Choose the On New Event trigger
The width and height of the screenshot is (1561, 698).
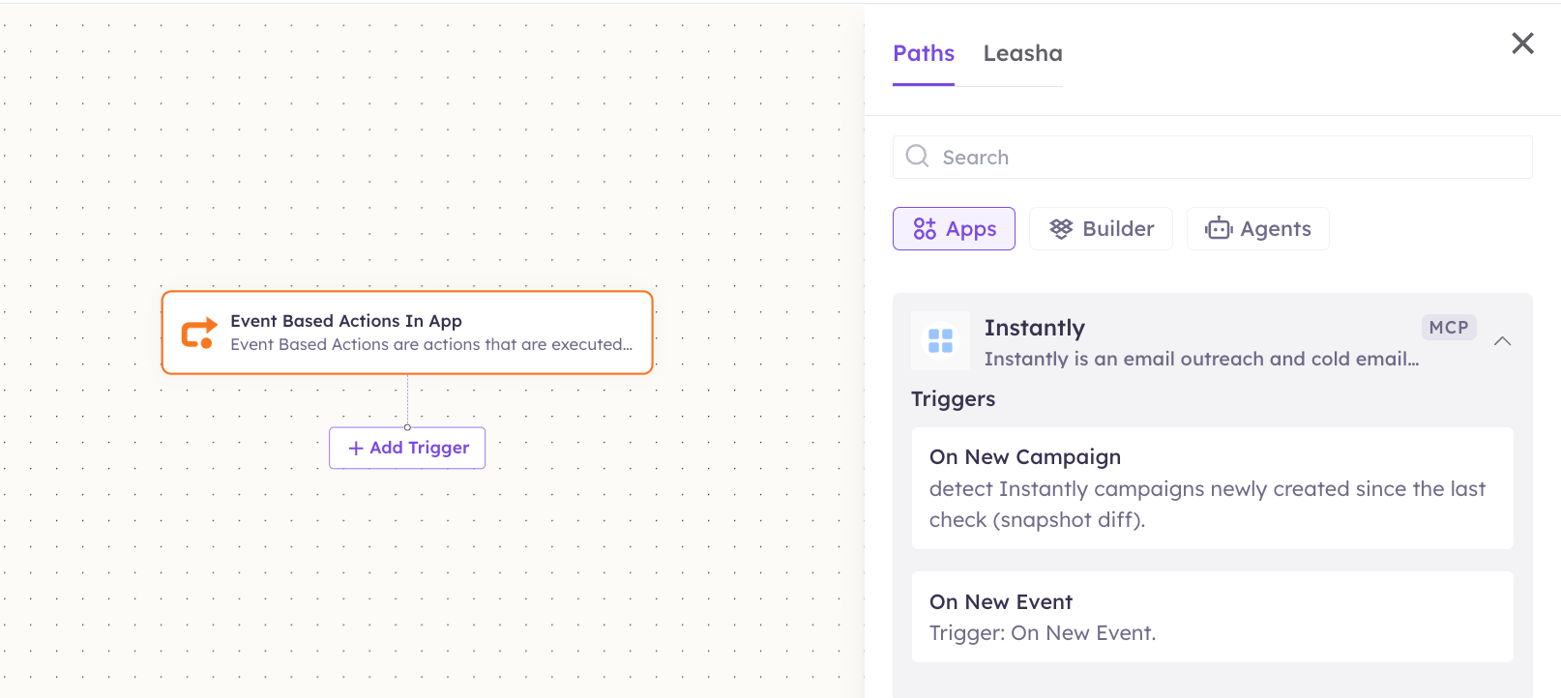(1212, 617)
